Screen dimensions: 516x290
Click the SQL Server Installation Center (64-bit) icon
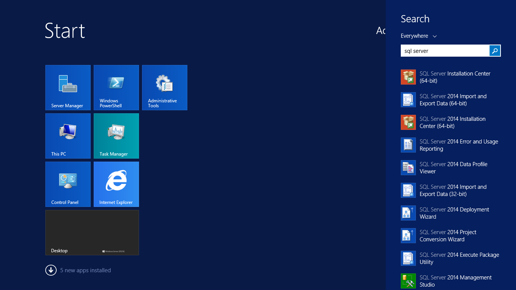(x=408, y=77)
